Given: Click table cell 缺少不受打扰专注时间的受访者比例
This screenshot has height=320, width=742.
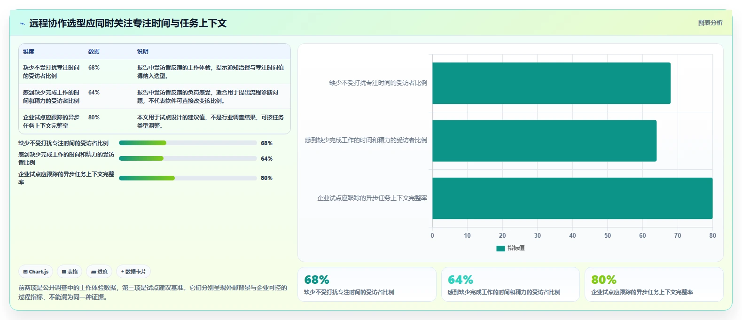Looking at the screenshot, I should click(51, 71).
